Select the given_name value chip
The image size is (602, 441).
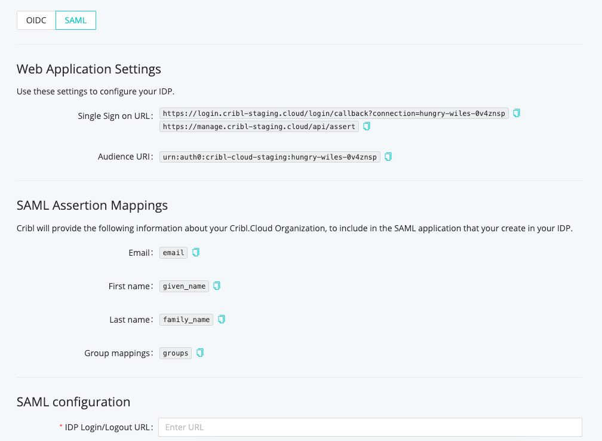click(184, 286)
